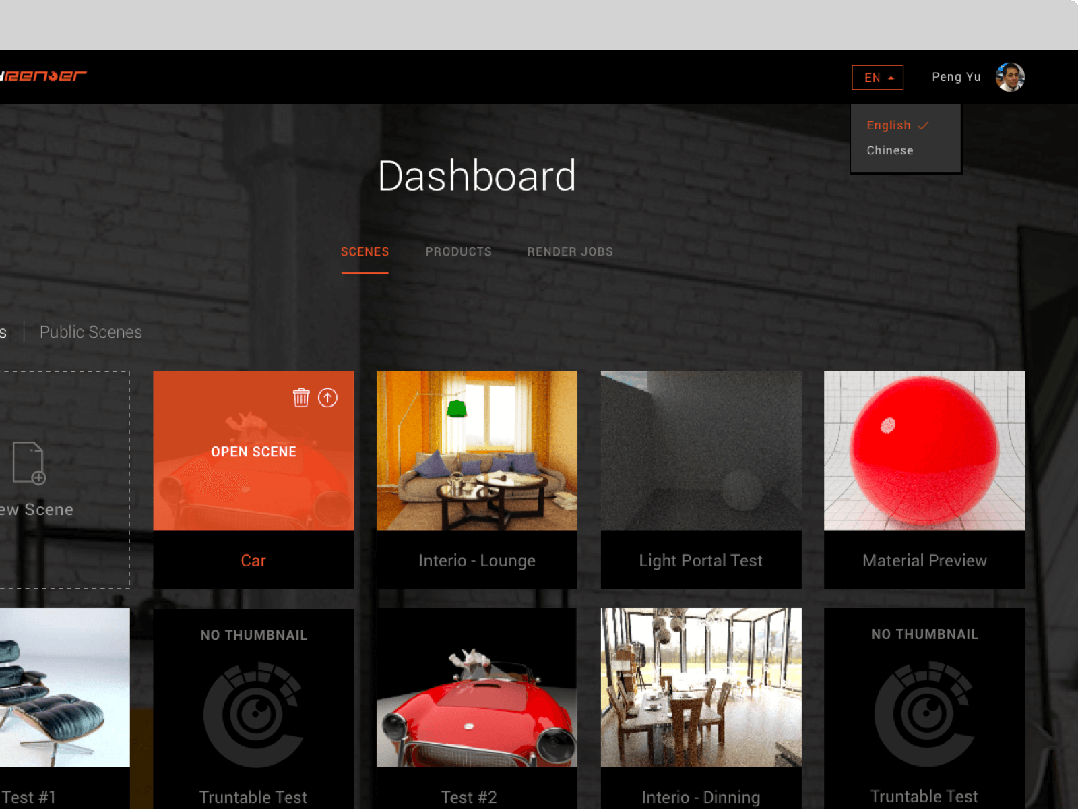Open Truntable Test card below Car
This screenshot has width=1078, height=809.
click(x=253, y=708)
